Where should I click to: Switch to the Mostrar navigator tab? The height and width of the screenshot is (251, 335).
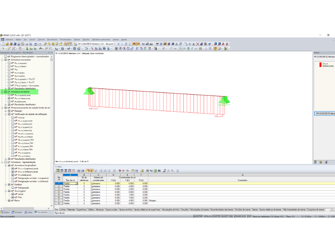coord(17,212)
